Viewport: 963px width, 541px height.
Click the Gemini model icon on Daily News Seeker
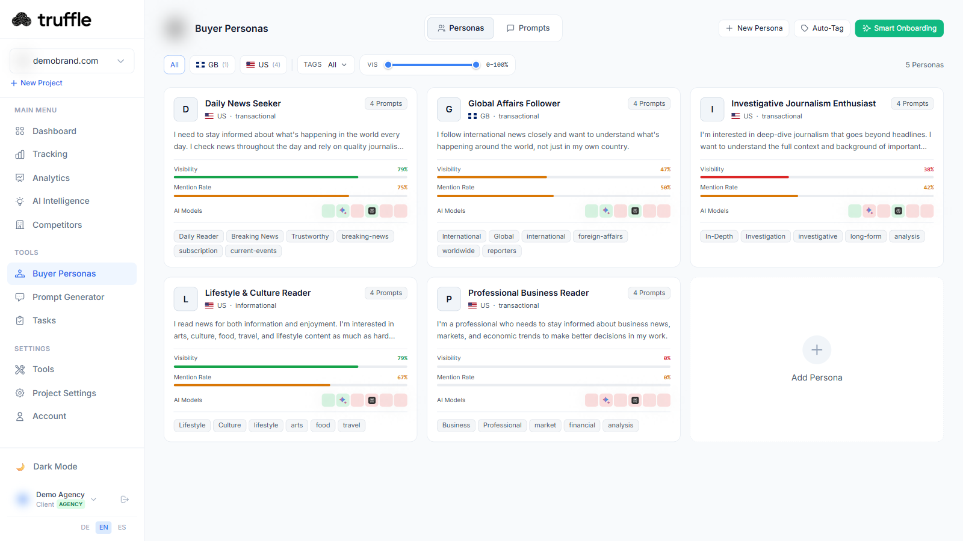tap(342, 211)
